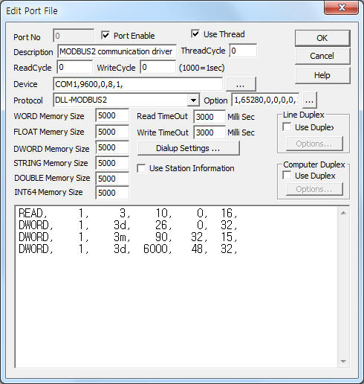364x384 pixels.
Task: Click the Write TimeOut field
Action: point(209,132)
